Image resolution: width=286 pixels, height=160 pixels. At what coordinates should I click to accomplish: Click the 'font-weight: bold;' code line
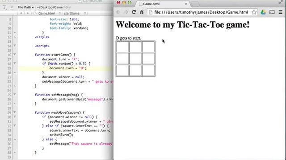pyautogui.click(x=66, y=24)
